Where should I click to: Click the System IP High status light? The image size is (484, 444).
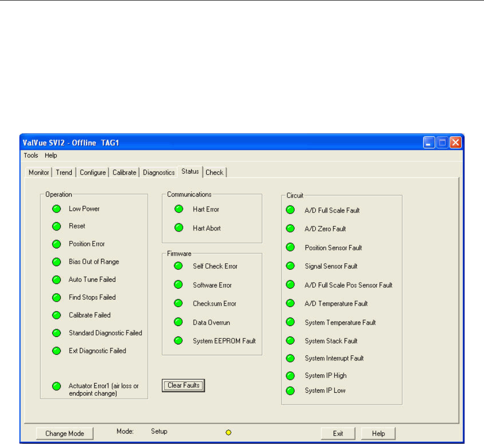(x=290, y=376)
